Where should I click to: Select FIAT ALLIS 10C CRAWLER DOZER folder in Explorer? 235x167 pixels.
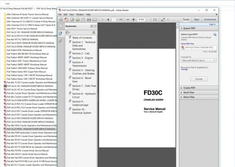[x=30, y=32]
